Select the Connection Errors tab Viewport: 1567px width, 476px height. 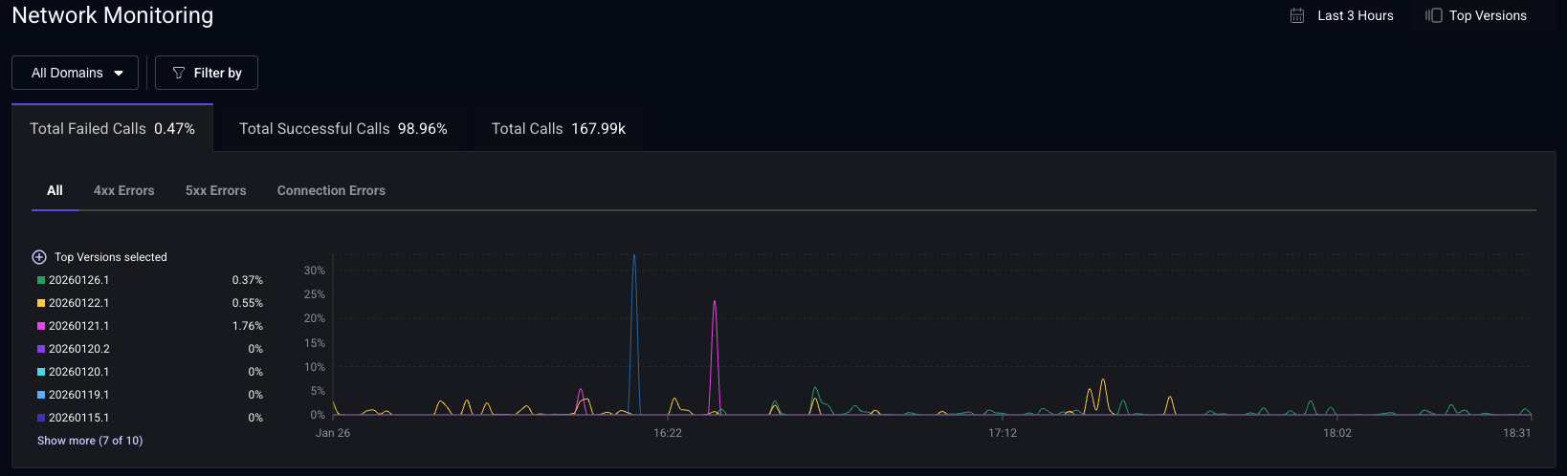[331, 190]
